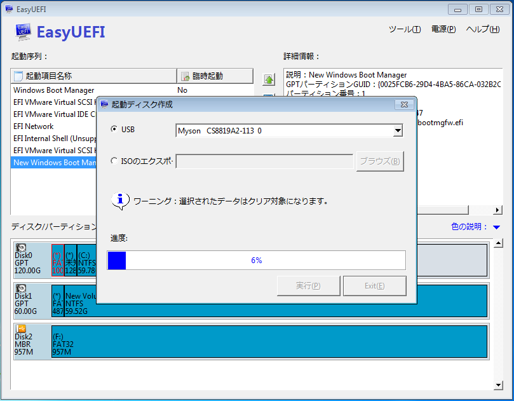The height and width of the screenshot is (401, 514).
Task: Expand the 色の説明 color legend arrow
Action: (x=497, y=227)
